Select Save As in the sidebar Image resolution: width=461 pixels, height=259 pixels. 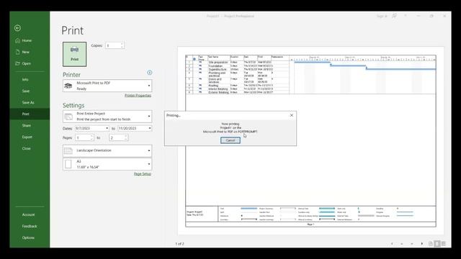pos(30,102)
